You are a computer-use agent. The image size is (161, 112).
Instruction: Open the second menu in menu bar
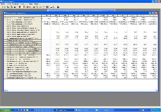(9, 4)
